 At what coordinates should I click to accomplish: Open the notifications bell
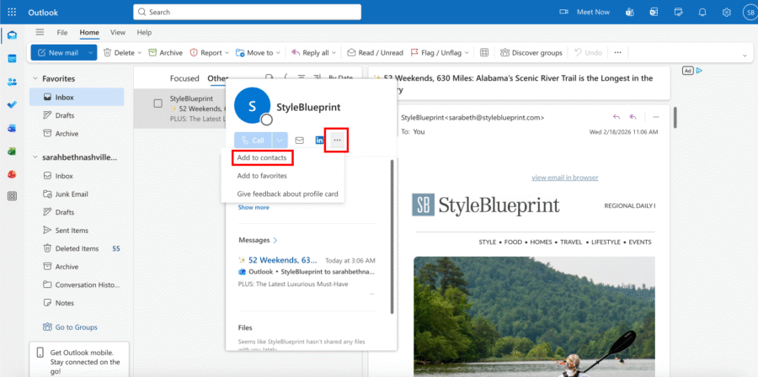702,12
